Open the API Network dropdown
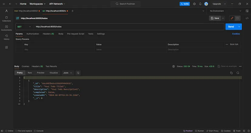 click(57, 4)
